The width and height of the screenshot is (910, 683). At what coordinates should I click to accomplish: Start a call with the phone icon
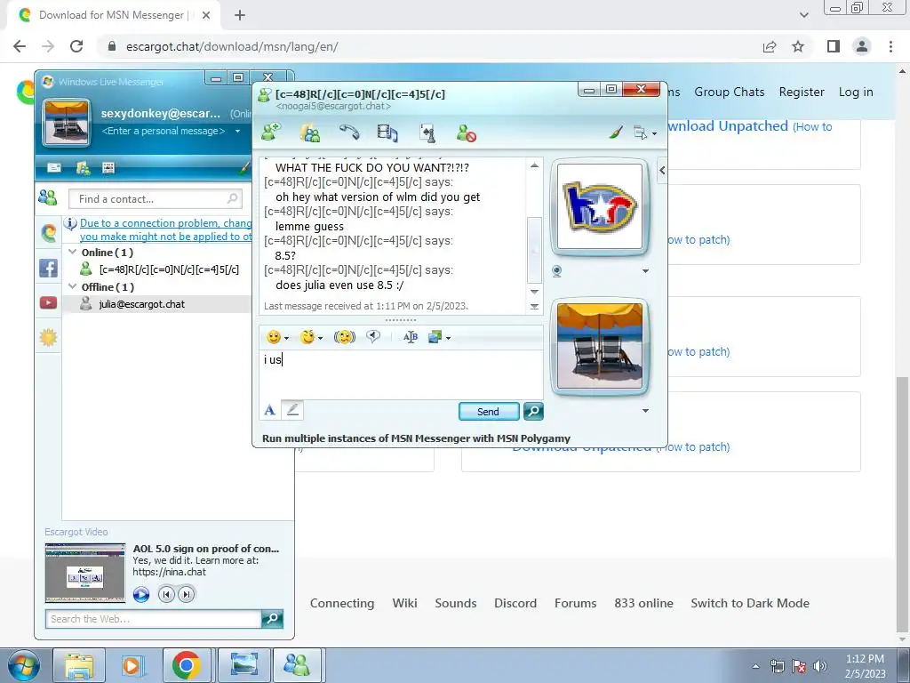pos(348,133)
